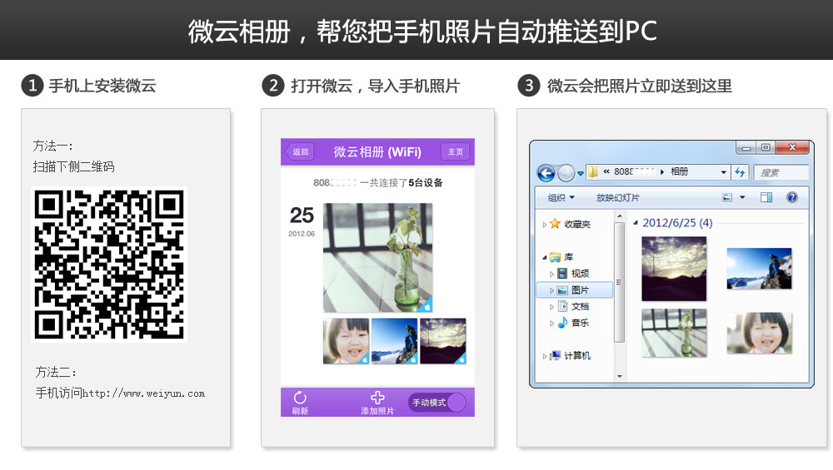Click the change view icon in toolbar
Image resolution: width=833 pixels, height=470 pixels.
[x=726, y=198]
